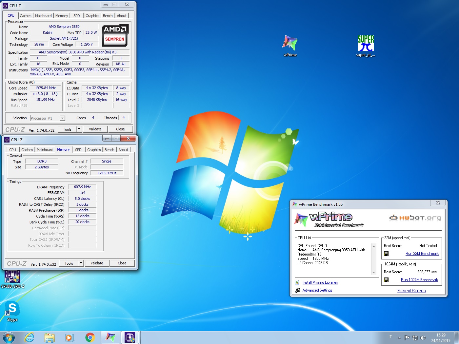Image resolution: width=459 pixels, height=344 pixels.
Task: Open the Processor #1 selection dropdown
Action: (48, 118)
